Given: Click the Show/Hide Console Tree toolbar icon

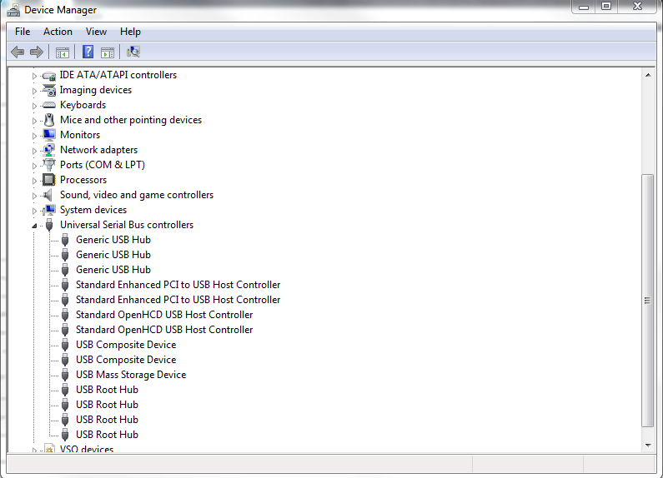Looking at the screenshot, I should point(63,52).
